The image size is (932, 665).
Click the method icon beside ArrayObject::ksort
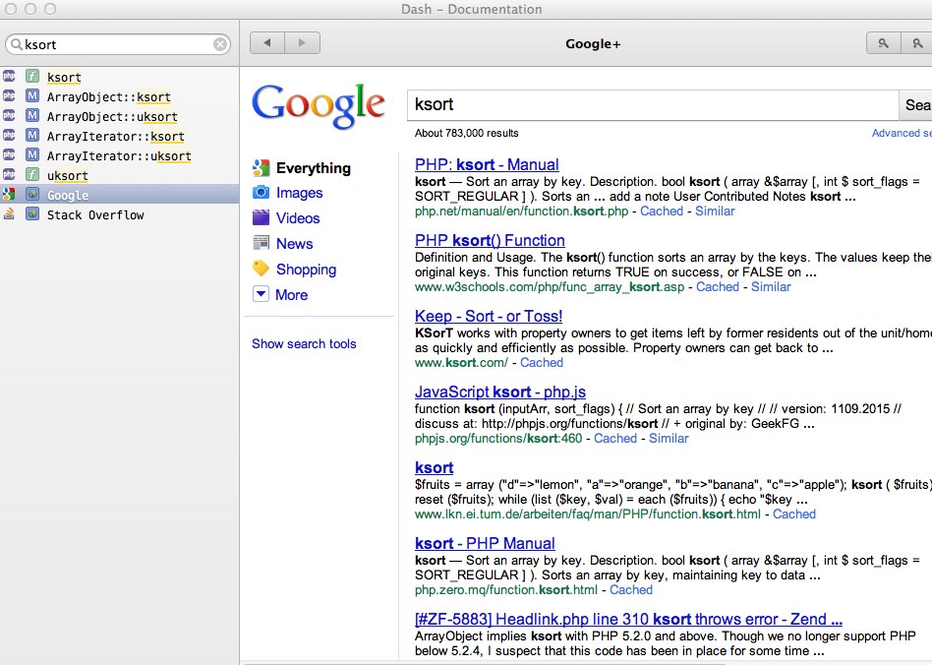pos(32,95)
